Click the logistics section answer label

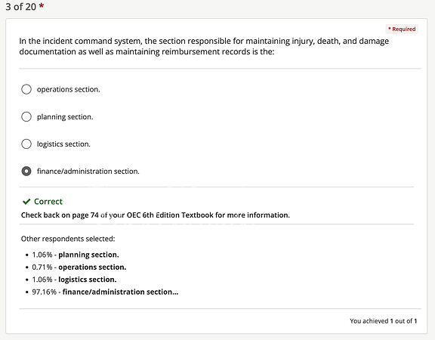[63, 144]
